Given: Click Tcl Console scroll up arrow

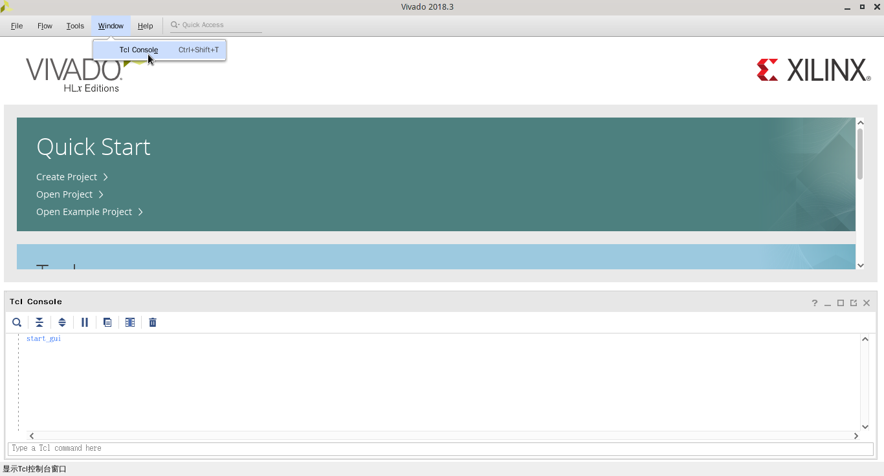Looking at the screenshot, I should (x=865, y=339).
